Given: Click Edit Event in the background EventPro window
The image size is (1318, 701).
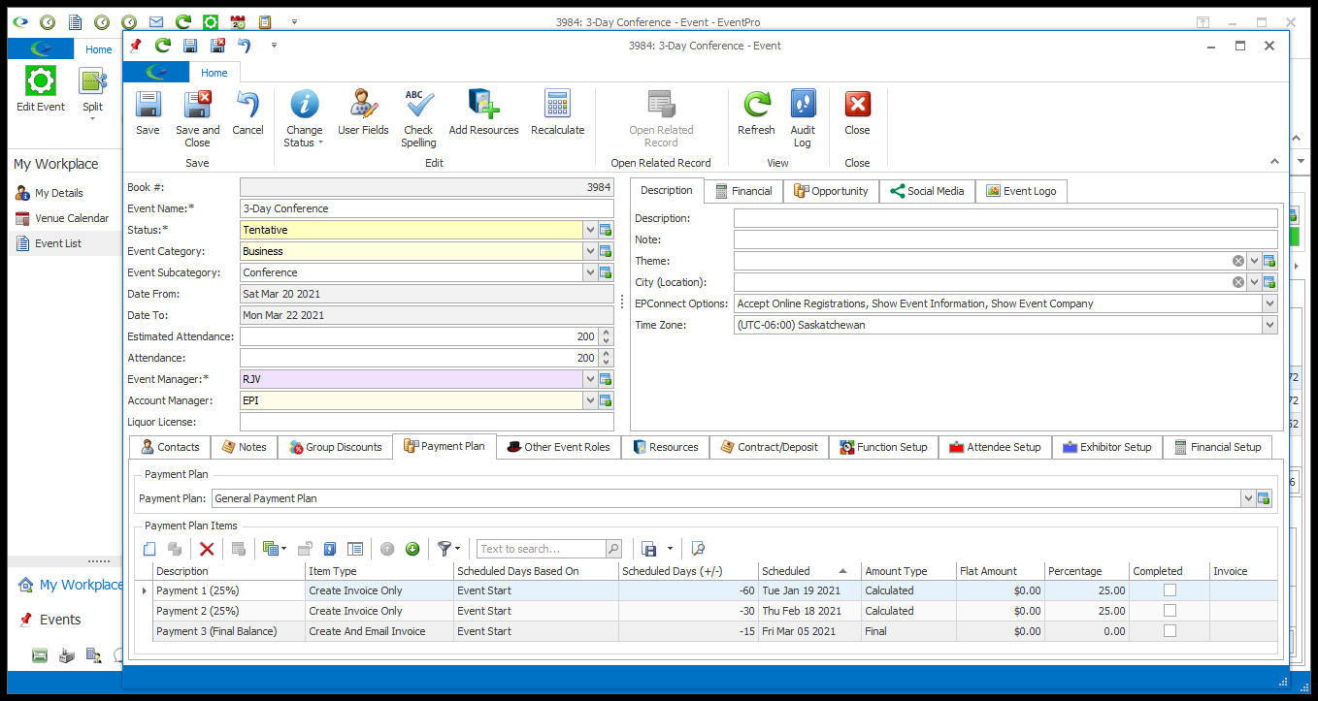Looking at the screenshot, I should click(x=41, y=90).
